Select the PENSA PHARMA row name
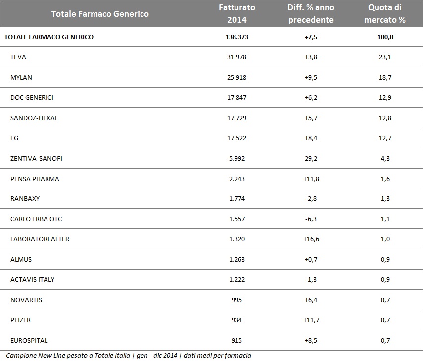This screenshot has width=423, height=361. pyautogui.click(x=35, y=179)
